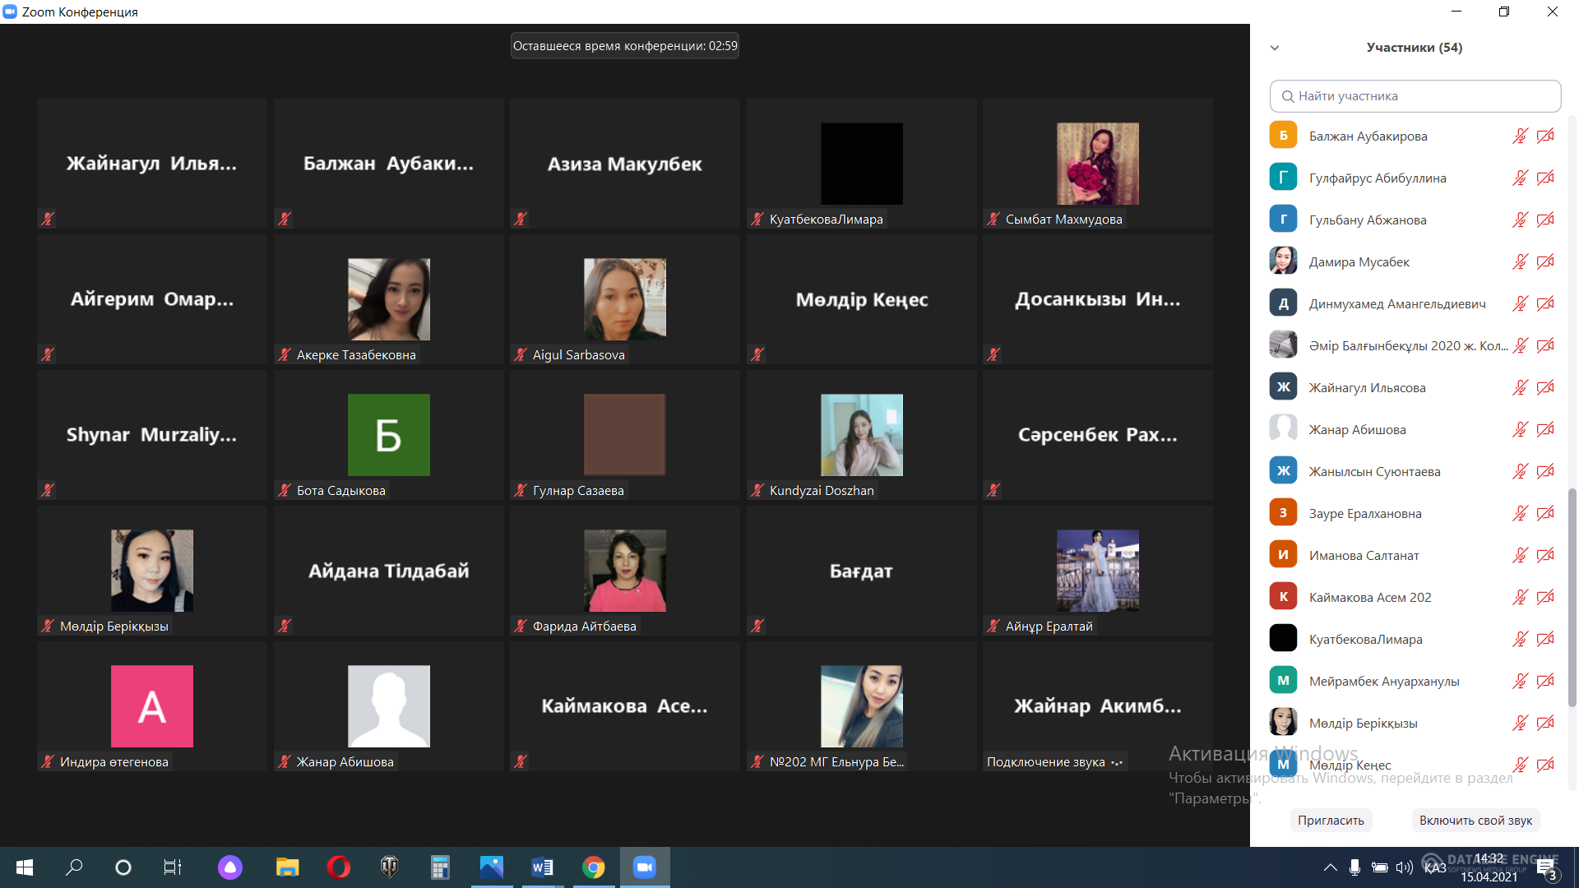Click the Opera browser taskbar icon
1579x888 pixels.
tap(338, 867)
